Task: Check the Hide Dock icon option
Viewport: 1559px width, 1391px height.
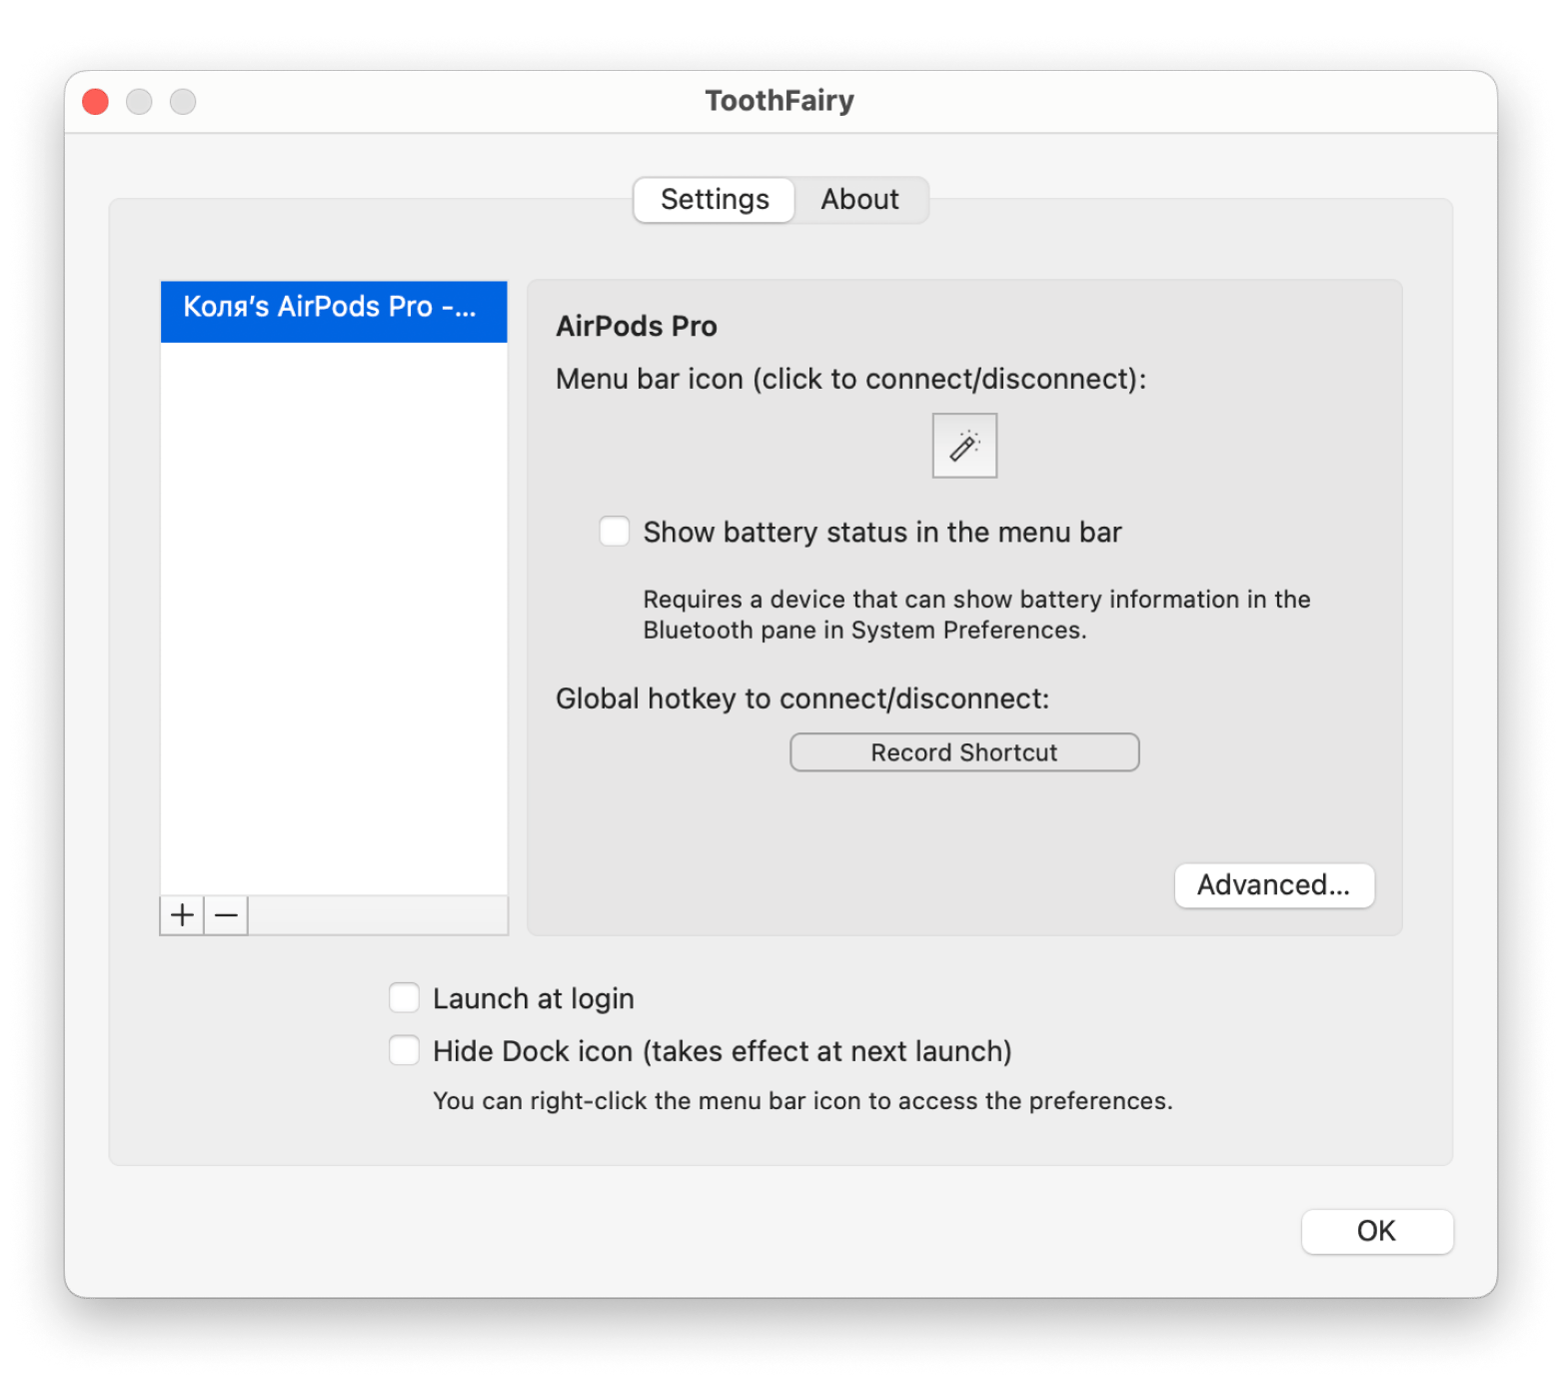Action: [x=405, y=1051]
